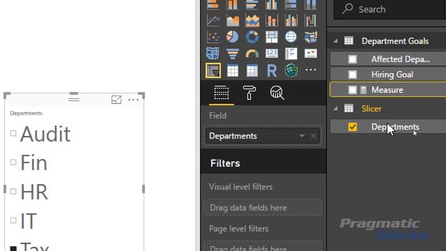Switch to the Format paint roller tab
Screen dimensions: 446x251
[x=249, y=93]
